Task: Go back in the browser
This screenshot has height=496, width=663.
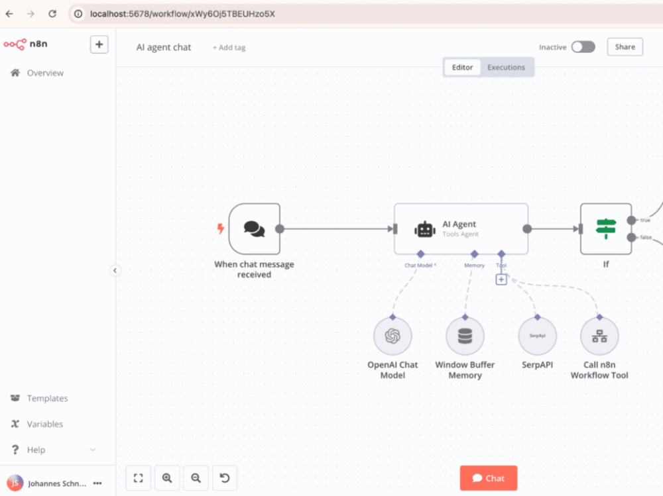Action: (9, 14)
